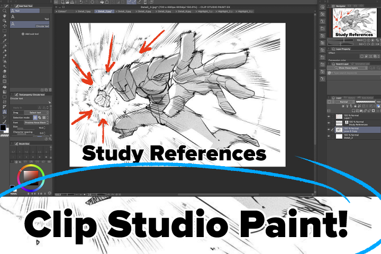Switch to the History tab
The height and width of the screenshot is (254, 381).
[x=349, y=98]
